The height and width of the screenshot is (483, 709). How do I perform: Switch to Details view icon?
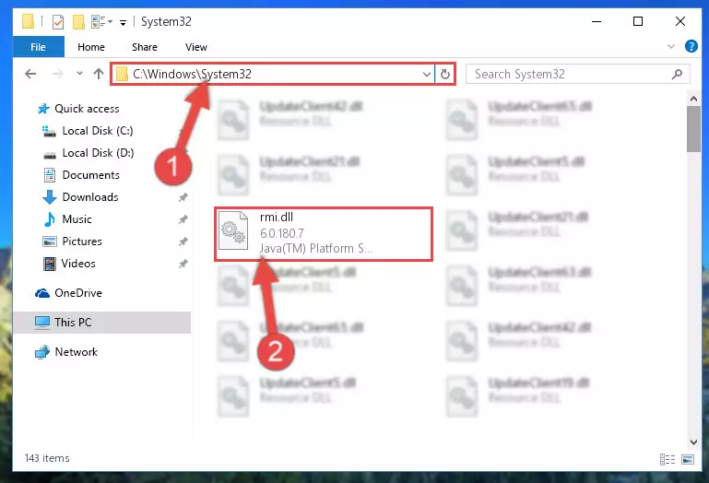tap(668, 459)
